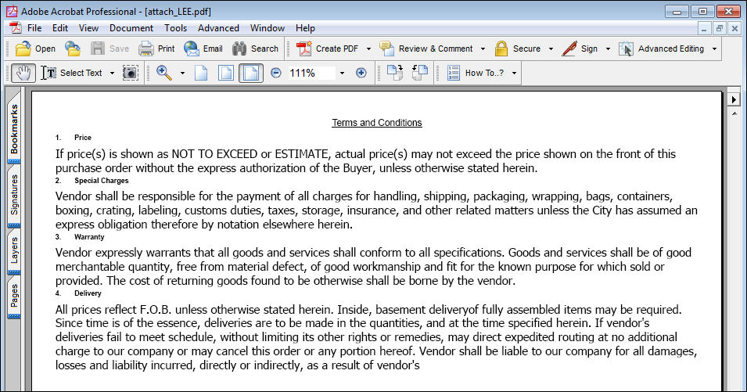
Task: Click the Warranty section heading
Action: [x=89, y=237]
